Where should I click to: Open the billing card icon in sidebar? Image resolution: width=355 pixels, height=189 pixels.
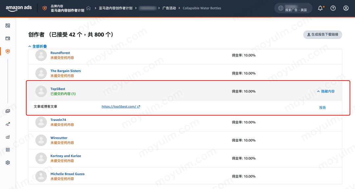8,38
